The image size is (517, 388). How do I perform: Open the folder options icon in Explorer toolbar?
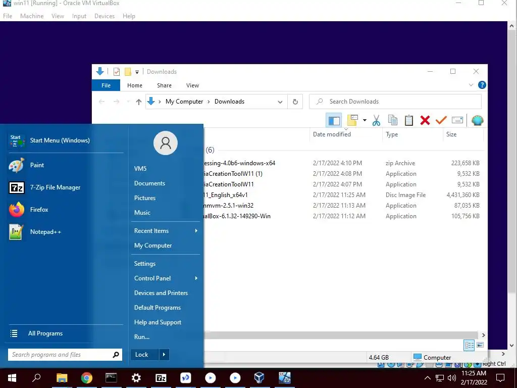point(352,120)
